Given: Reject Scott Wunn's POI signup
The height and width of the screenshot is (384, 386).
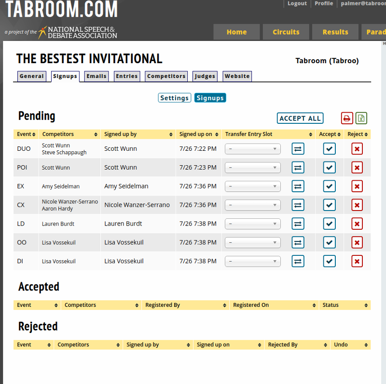Looking at the screenshot, I should (x=357, y=168).
